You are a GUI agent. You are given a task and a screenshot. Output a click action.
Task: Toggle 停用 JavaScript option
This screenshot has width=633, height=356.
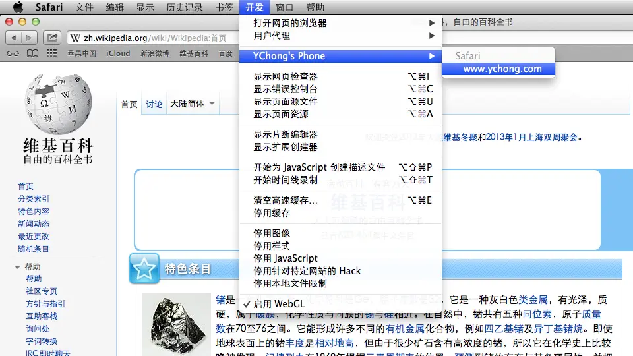340,258
